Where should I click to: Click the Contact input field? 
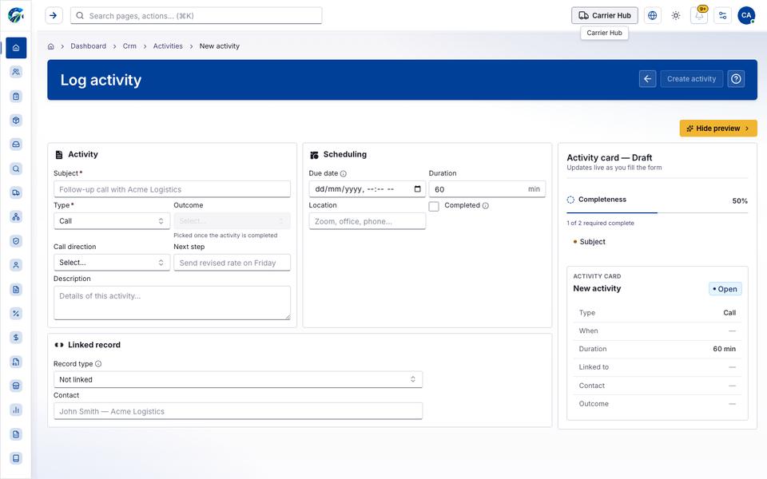point(238,411)
